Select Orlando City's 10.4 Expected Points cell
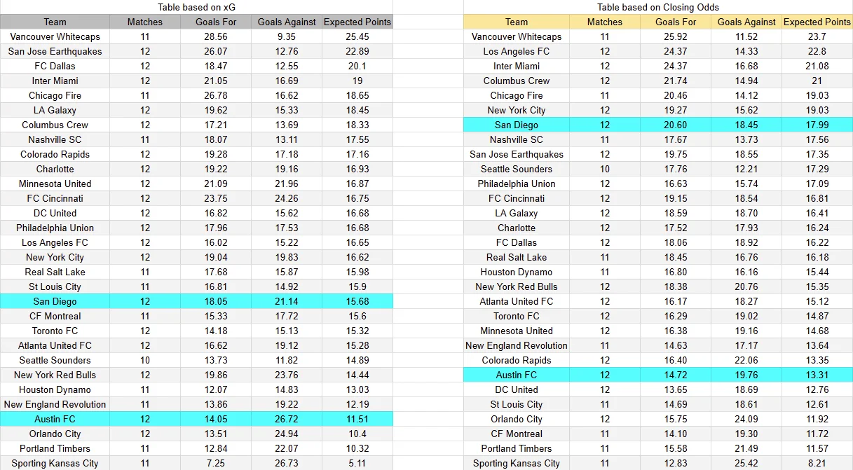This screenshot has height=470, width=853. point(357,434)
